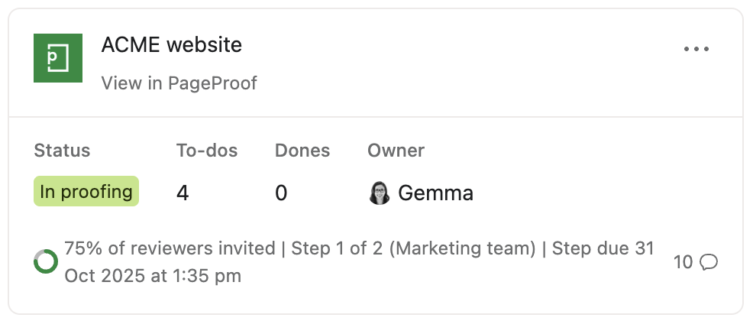Click the comment count number 10

pos(683,262)
